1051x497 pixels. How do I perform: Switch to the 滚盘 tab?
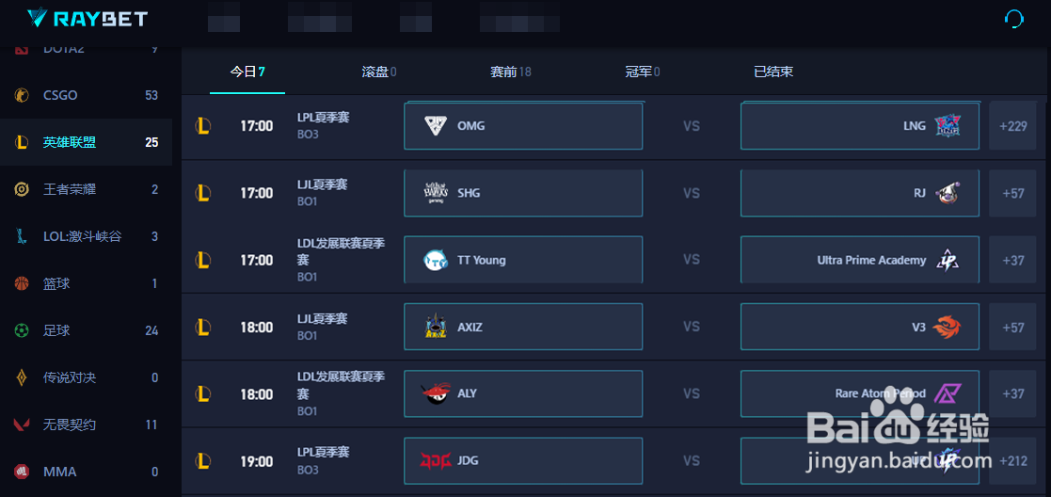point(378,72)
